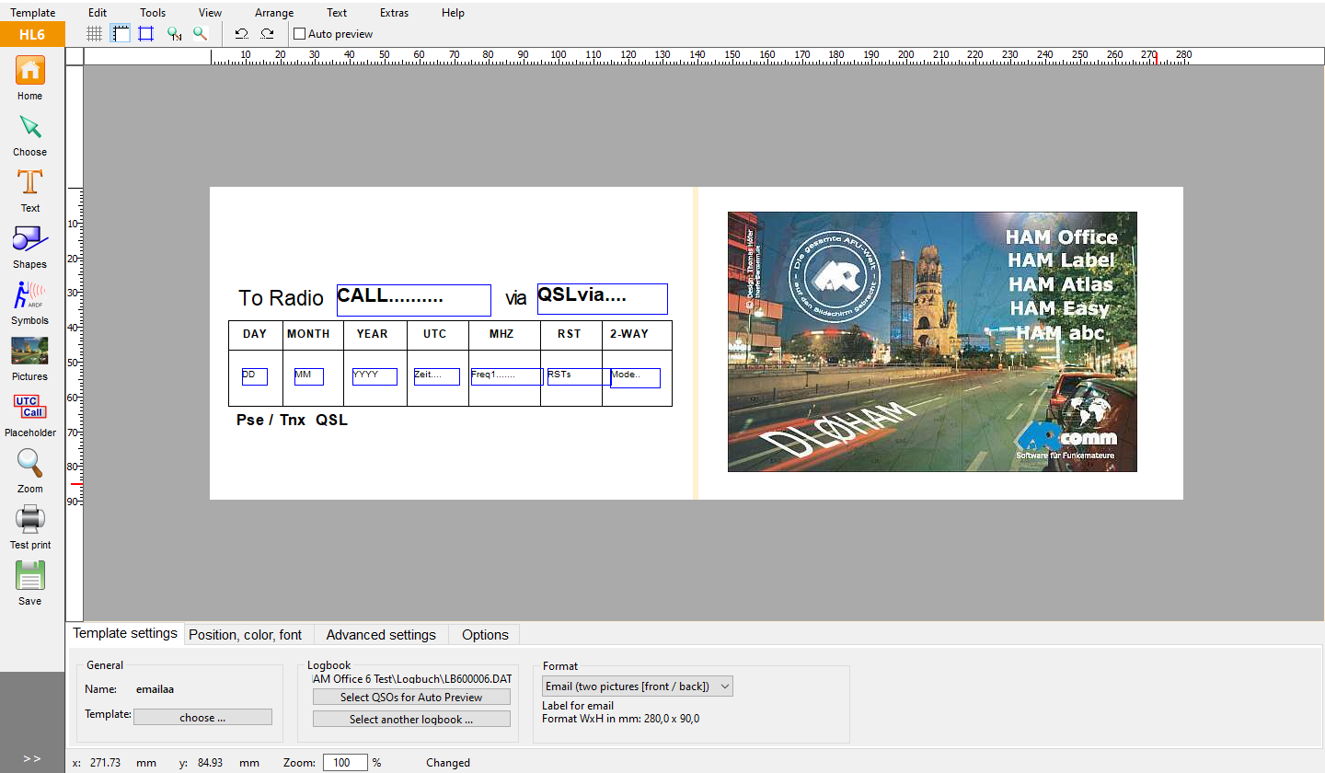This screenshot has width=1325, height=773.
Task: Click the toolbar magnifier zoom icon
Action: point(200,34)
